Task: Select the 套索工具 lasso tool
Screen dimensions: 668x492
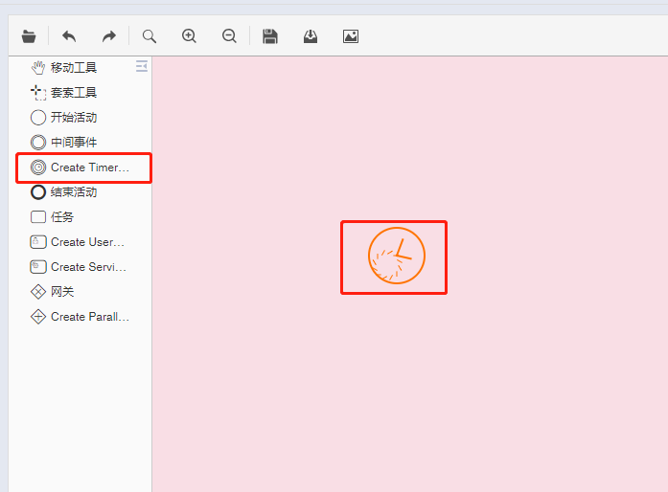Action: tap(64, 92)
